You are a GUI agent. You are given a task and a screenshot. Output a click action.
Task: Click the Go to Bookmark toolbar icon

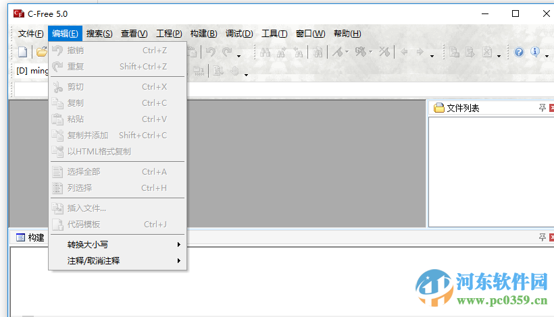tap(361, 52)
